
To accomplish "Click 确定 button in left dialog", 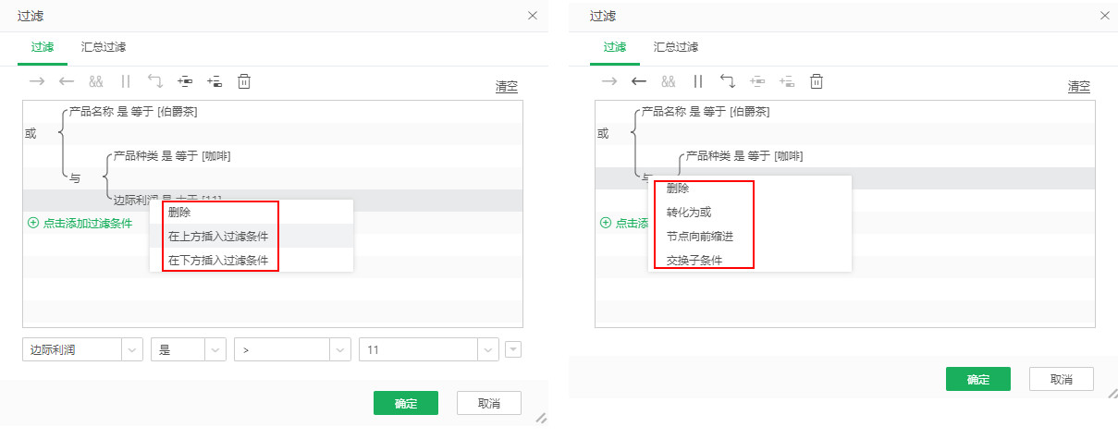I will click(x=406, y=403).
